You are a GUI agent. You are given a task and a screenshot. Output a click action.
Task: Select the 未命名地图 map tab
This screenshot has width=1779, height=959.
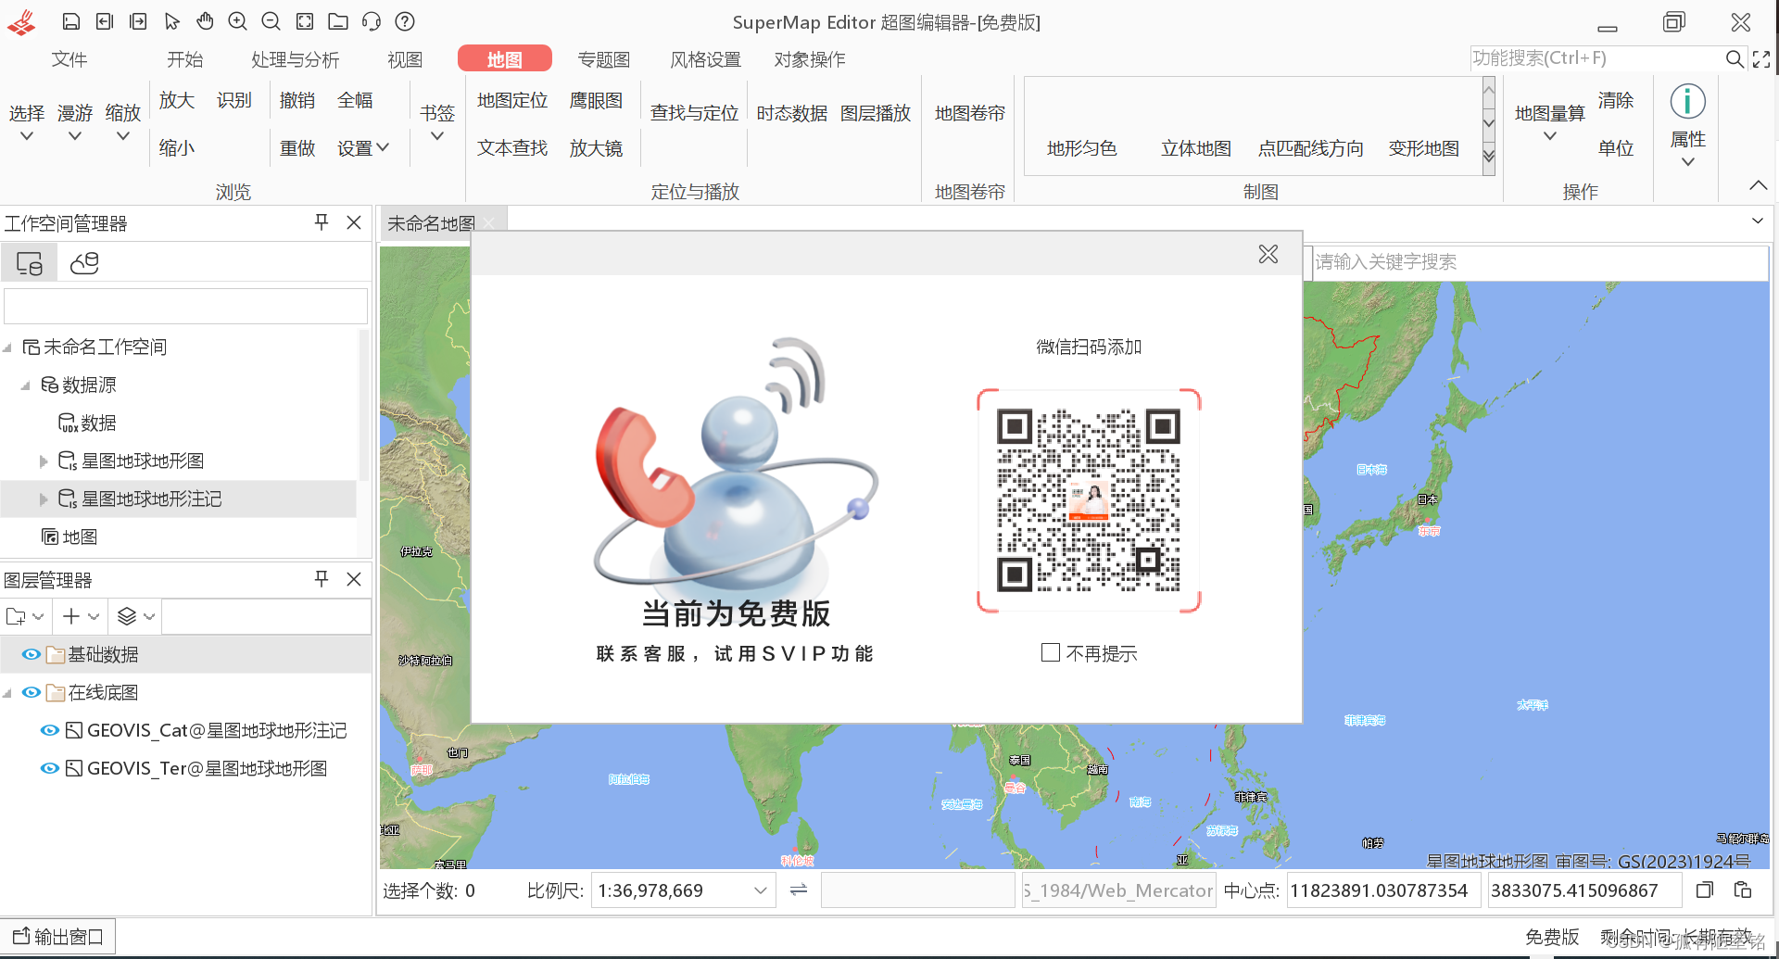point(431,223)
